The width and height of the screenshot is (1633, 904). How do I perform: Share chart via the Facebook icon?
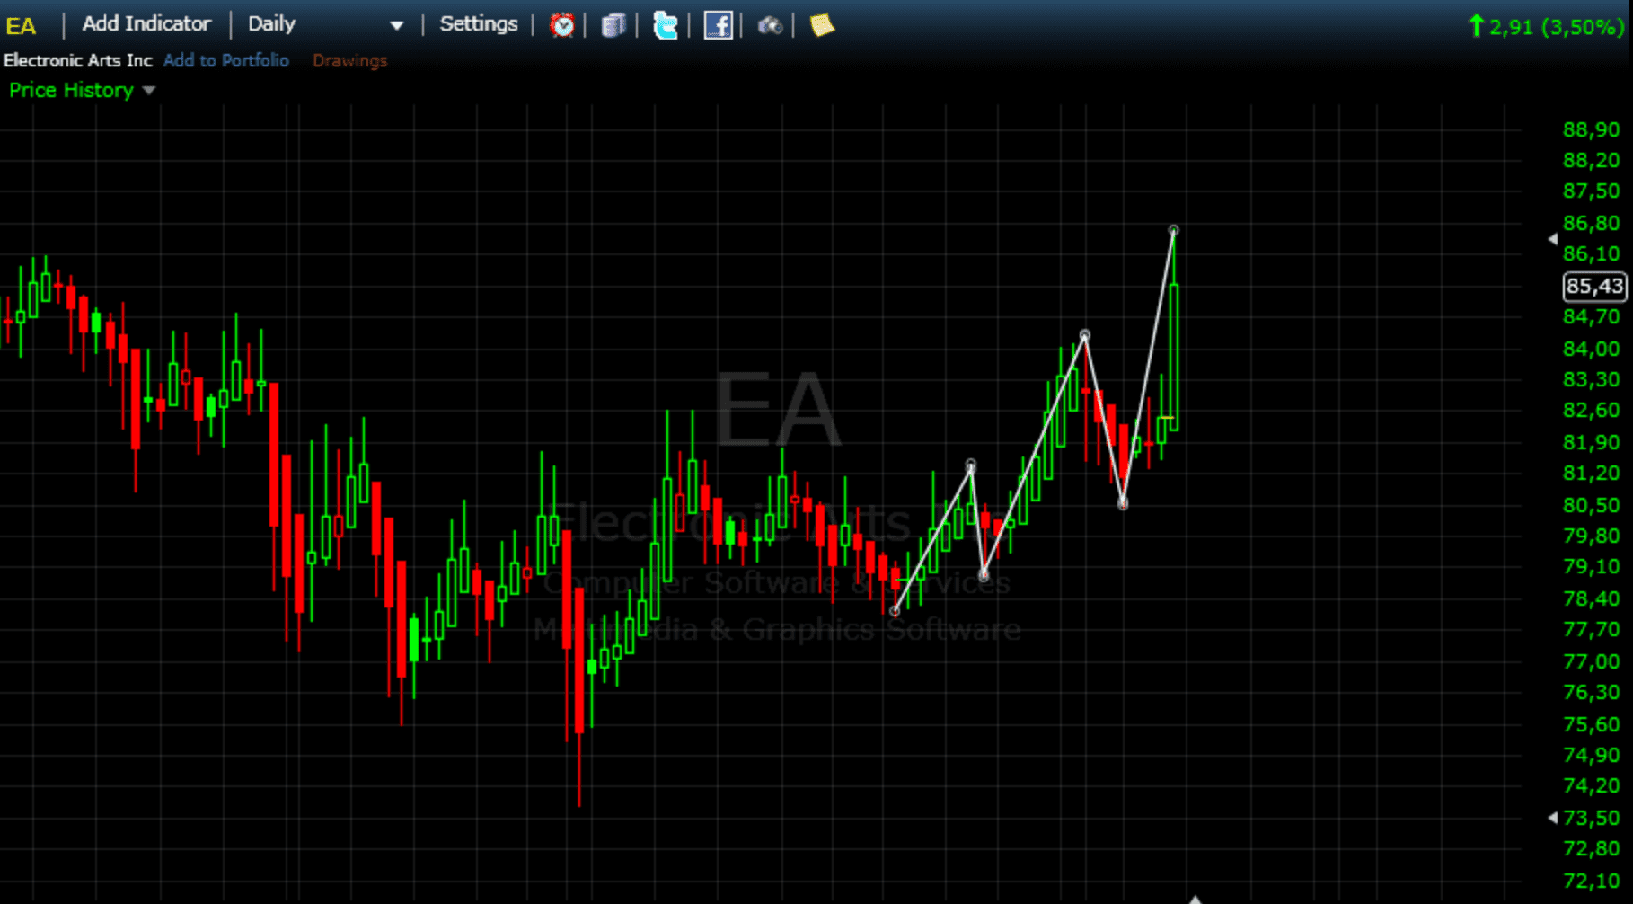[718, 25]
